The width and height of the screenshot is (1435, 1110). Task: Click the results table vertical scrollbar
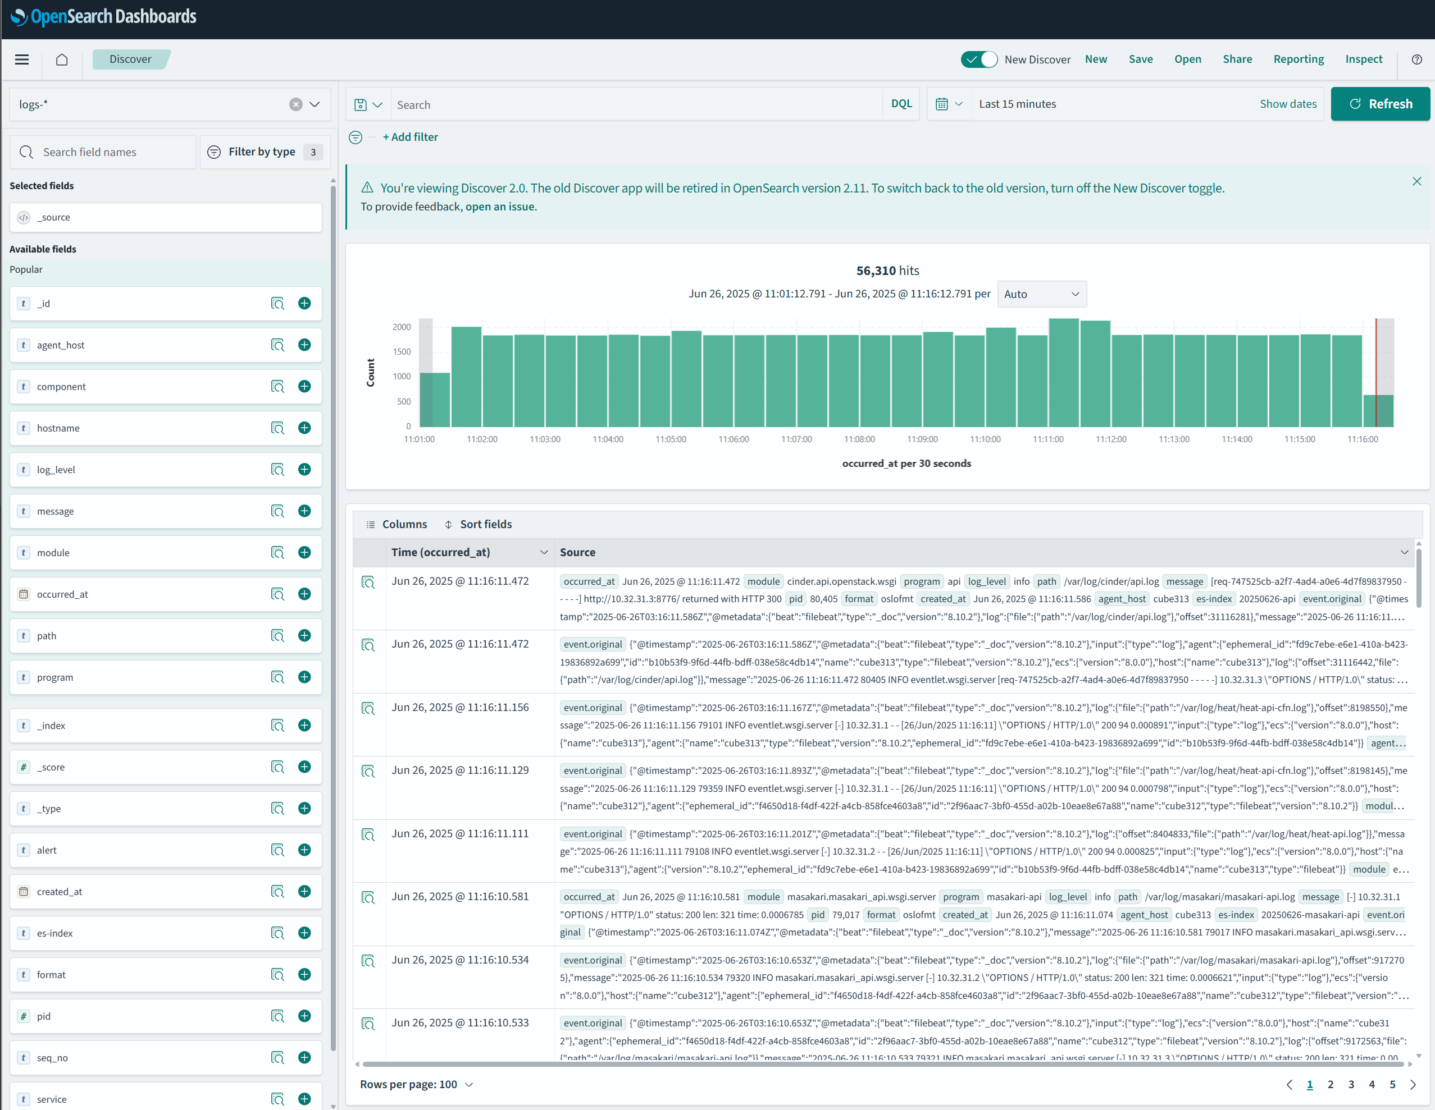(1419, 579)
